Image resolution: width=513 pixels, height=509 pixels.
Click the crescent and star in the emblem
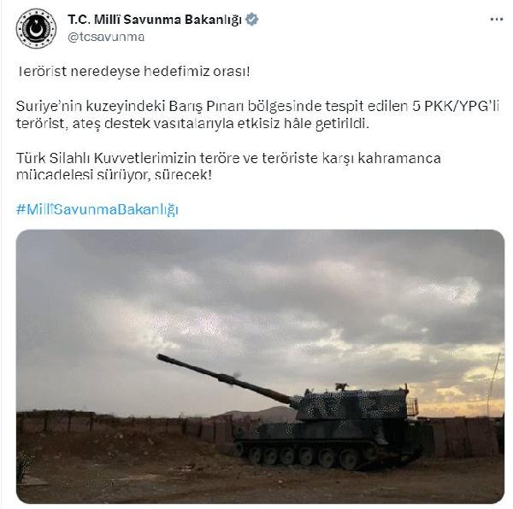click(35, 29)
